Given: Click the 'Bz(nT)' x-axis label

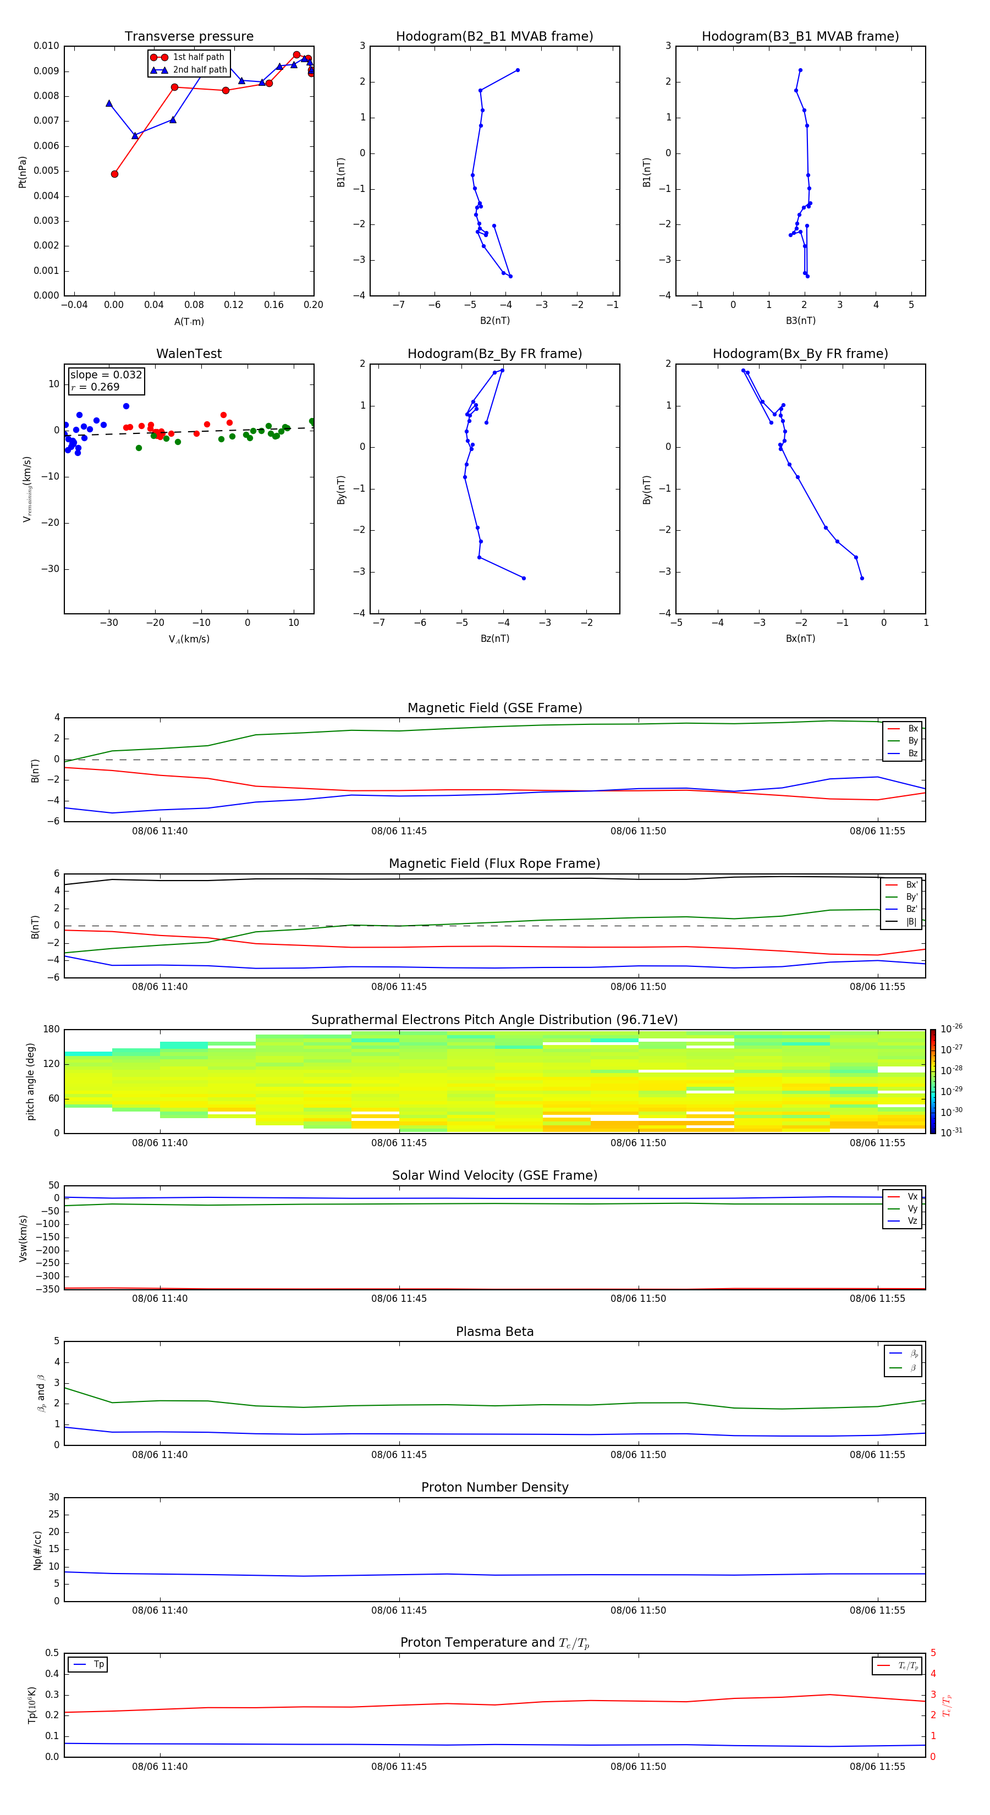Looking at the screenshot, I should (494, 639).
